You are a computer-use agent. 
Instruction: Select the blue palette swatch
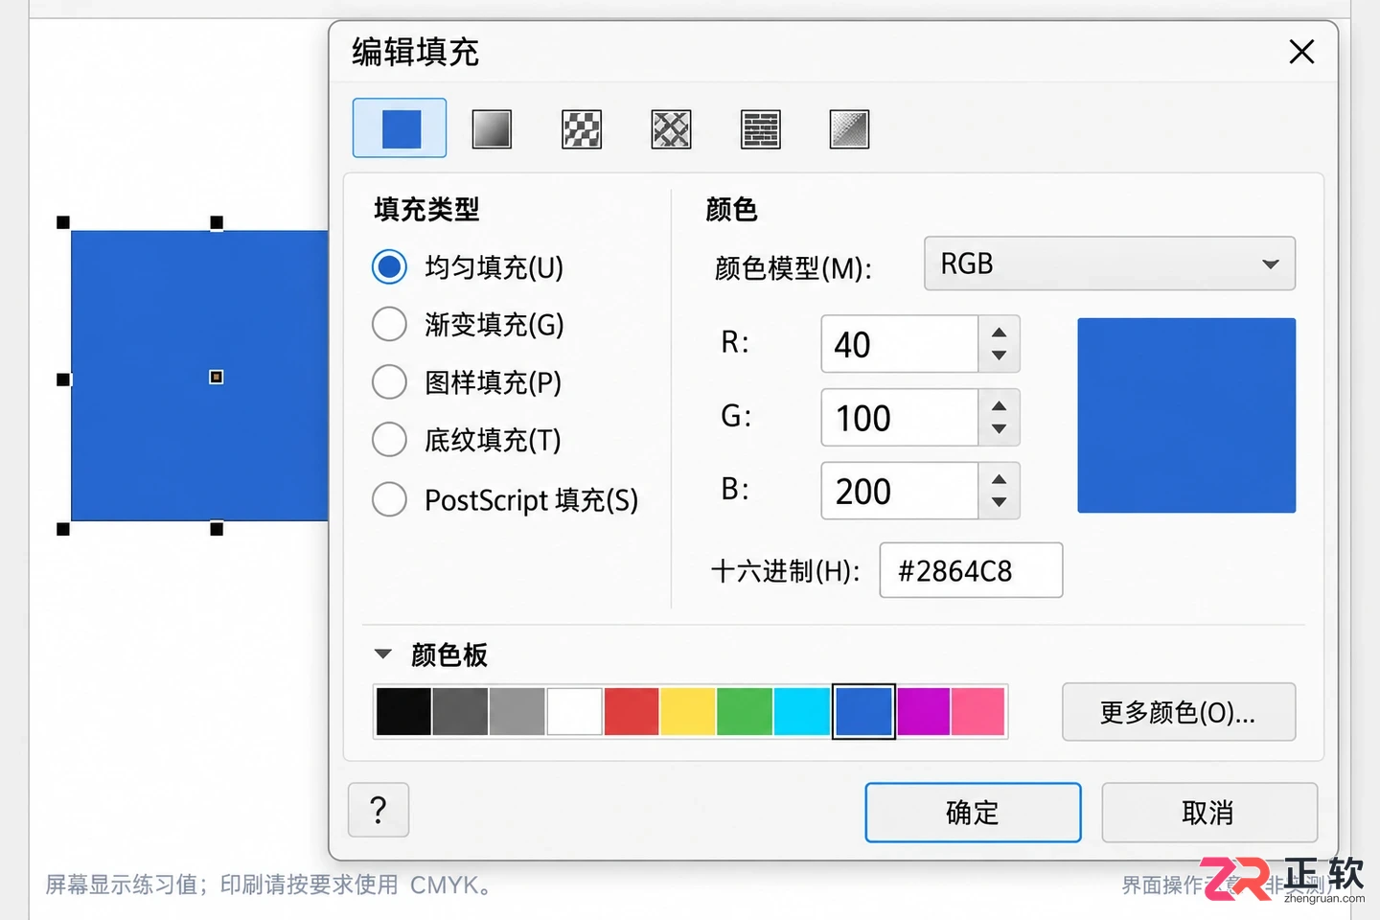tap(863, 711)
